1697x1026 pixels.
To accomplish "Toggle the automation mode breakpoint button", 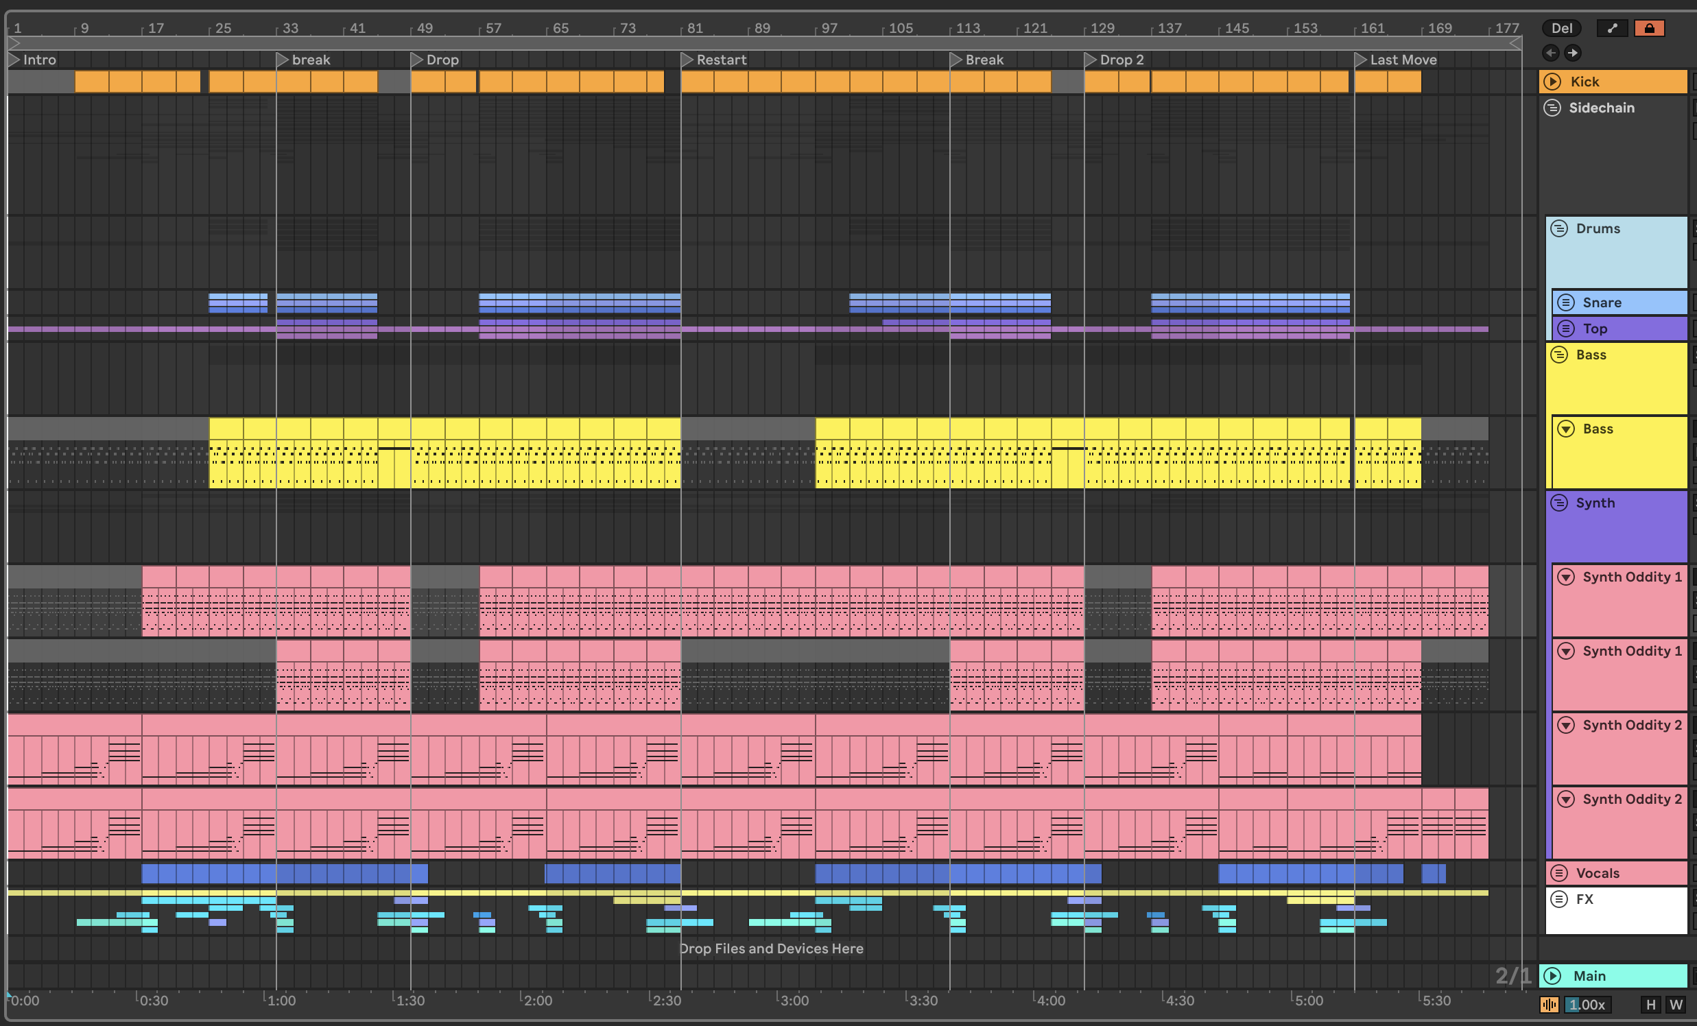I will [x=1611, y=28].
